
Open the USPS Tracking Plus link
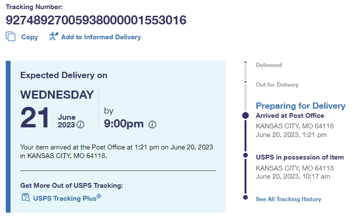67,198
